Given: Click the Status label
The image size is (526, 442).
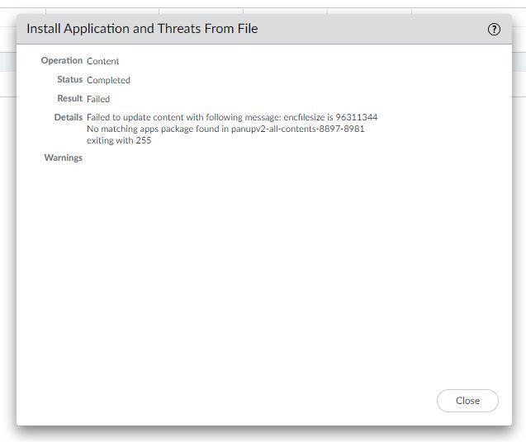Looking at the screenshot, I should click(70, 80).
